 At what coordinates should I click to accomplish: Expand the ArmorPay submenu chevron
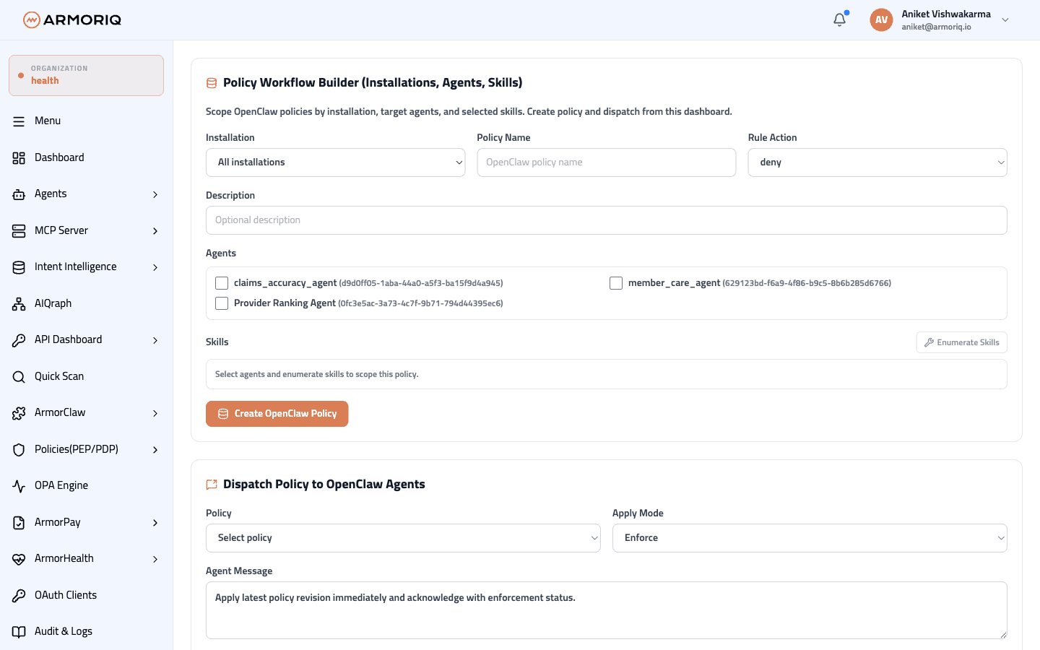tap(155, 523)
